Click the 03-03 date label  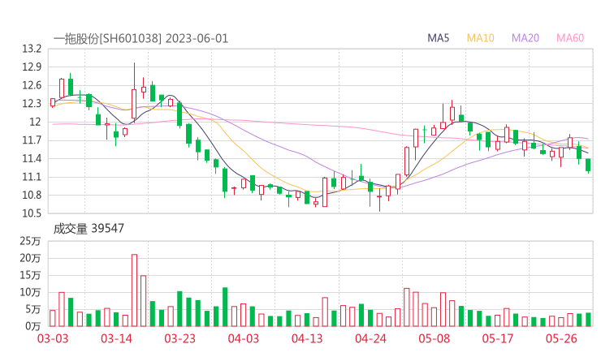tap(53, 338)
